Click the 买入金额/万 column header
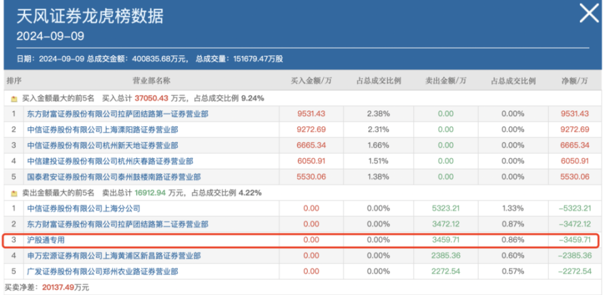Image resolution: width=605 pixels, height=295 pixels. 311,81
